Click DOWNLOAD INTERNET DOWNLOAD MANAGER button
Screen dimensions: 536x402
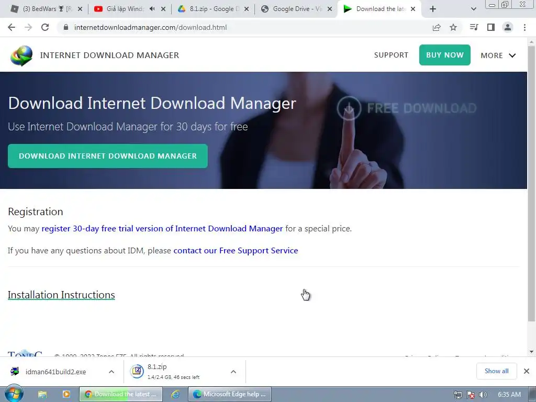pos(108,156)
